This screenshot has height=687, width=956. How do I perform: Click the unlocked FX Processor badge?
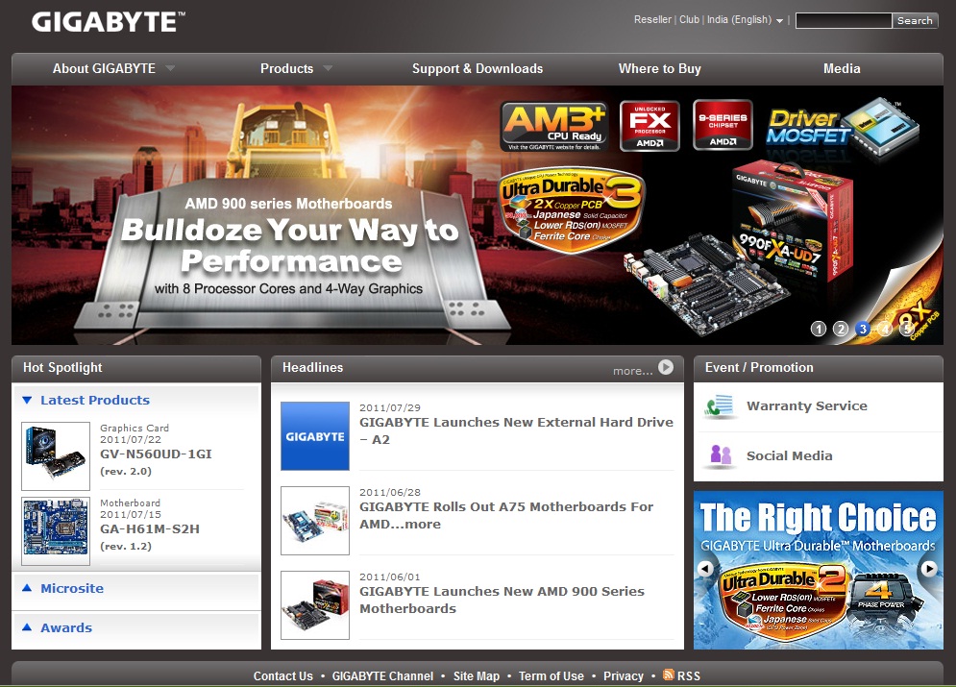tap(650, 125)
